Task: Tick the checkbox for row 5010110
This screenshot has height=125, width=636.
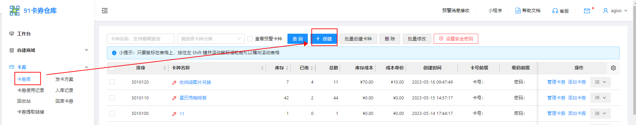Action: point(112,98)
